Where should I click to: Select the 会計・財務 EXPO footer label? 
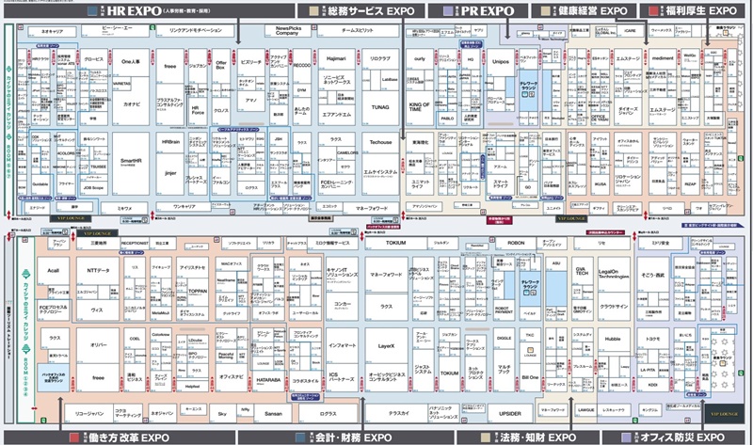(354, 437)
